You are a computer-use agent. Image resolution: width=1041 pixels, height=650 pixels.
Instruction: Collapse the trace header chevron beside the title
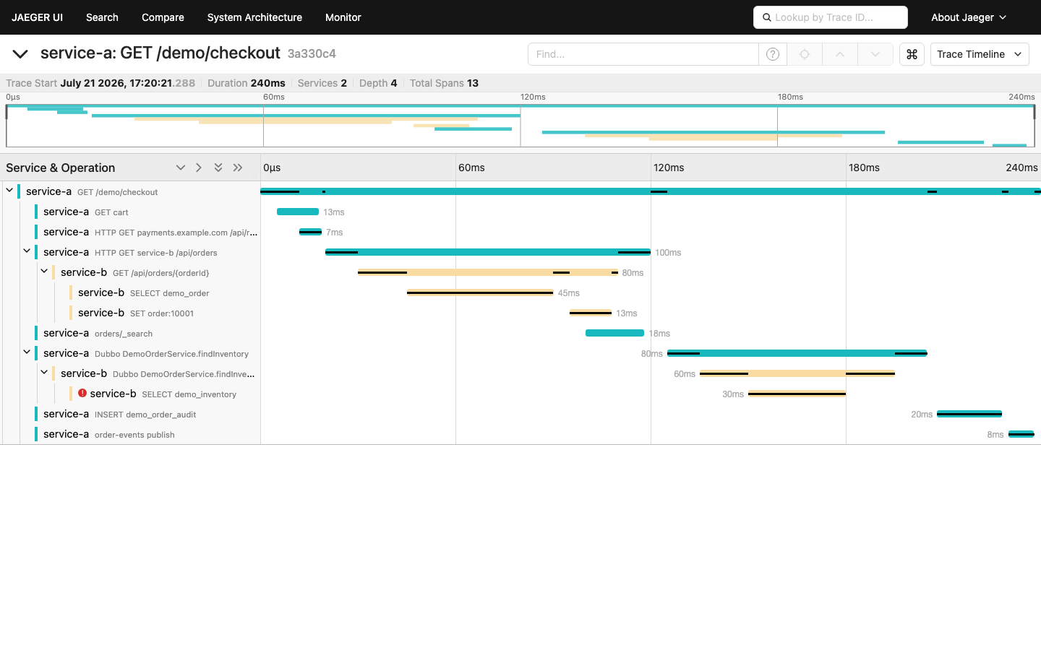(x=20, y=53)
